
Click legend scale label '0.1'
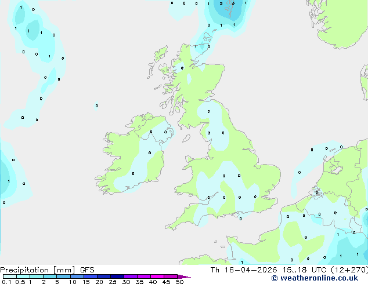point(6,282)
